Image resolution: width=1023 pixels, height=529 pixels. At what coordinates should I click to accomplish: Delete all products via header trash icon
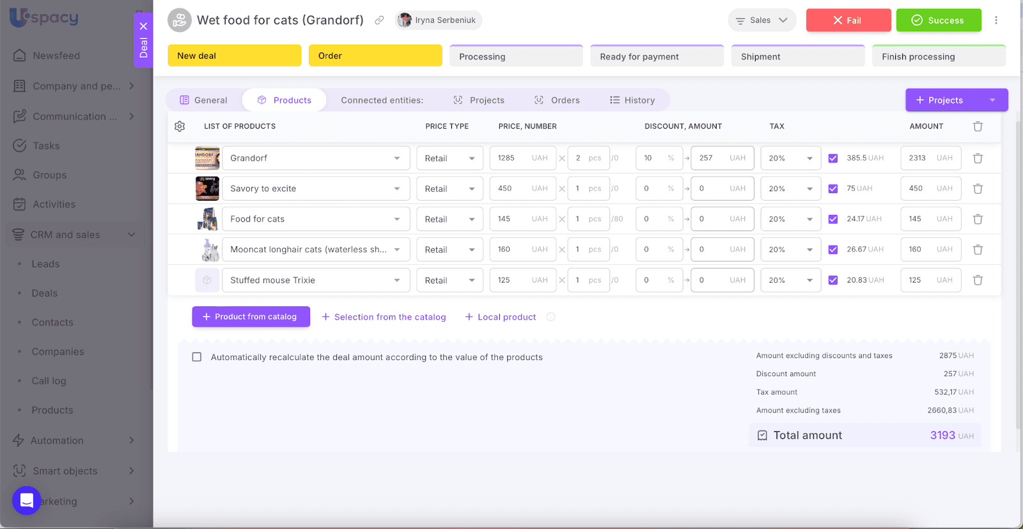click(x=978, y=127)
